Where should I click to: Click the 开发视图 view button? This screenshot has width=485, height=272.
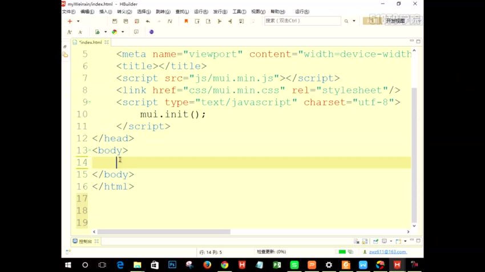click(x=394, y=21)
